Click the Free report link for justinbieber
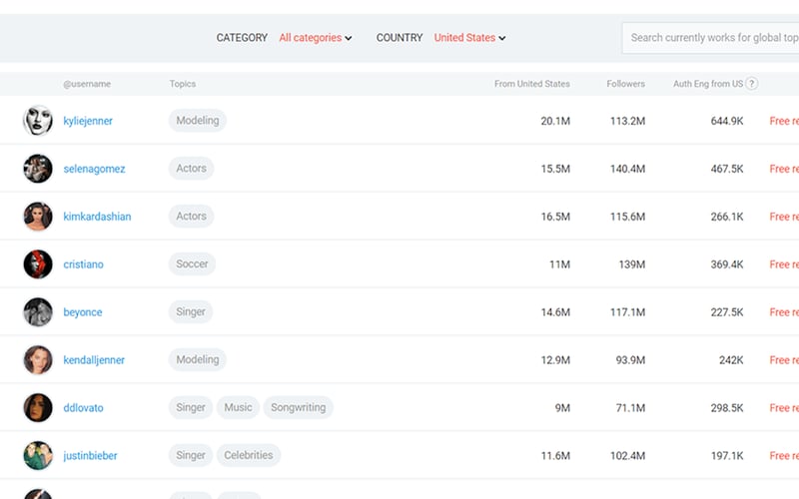The width and height of the screenshot is (799, 499). 784,456
